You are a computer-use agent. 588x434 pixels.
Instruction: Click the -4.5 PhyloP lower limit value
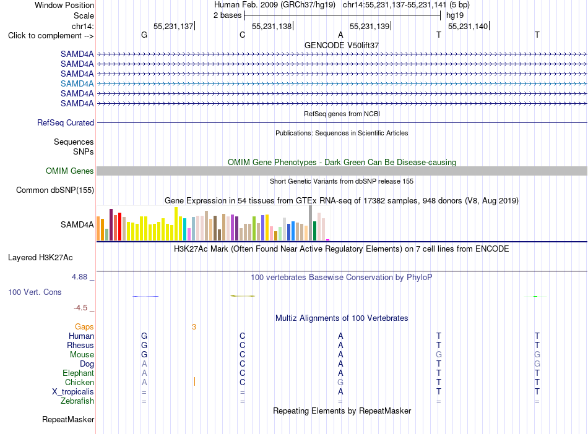pos(80,308)
